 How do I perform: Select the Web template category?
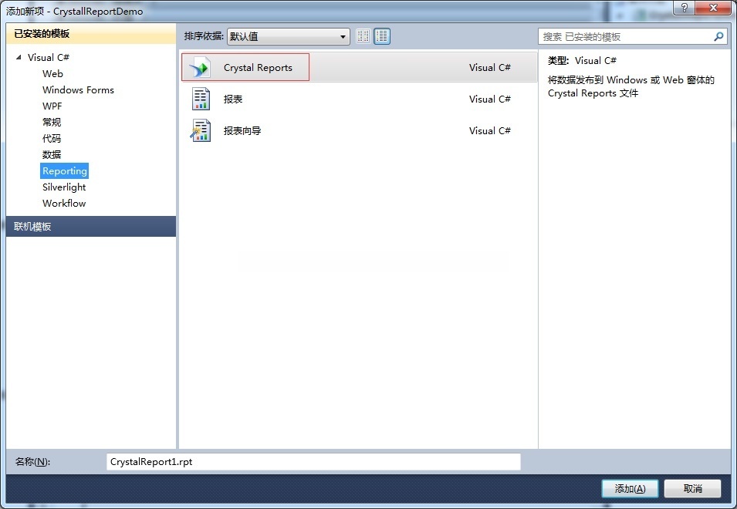coord(52,74)
